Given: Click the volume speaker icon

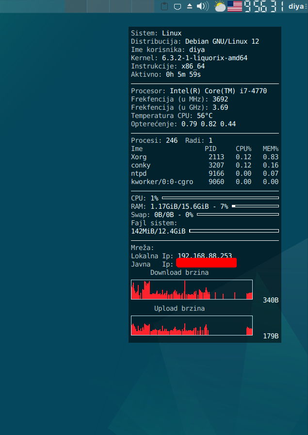Looking at the screenshot, I should click(203, 6).
